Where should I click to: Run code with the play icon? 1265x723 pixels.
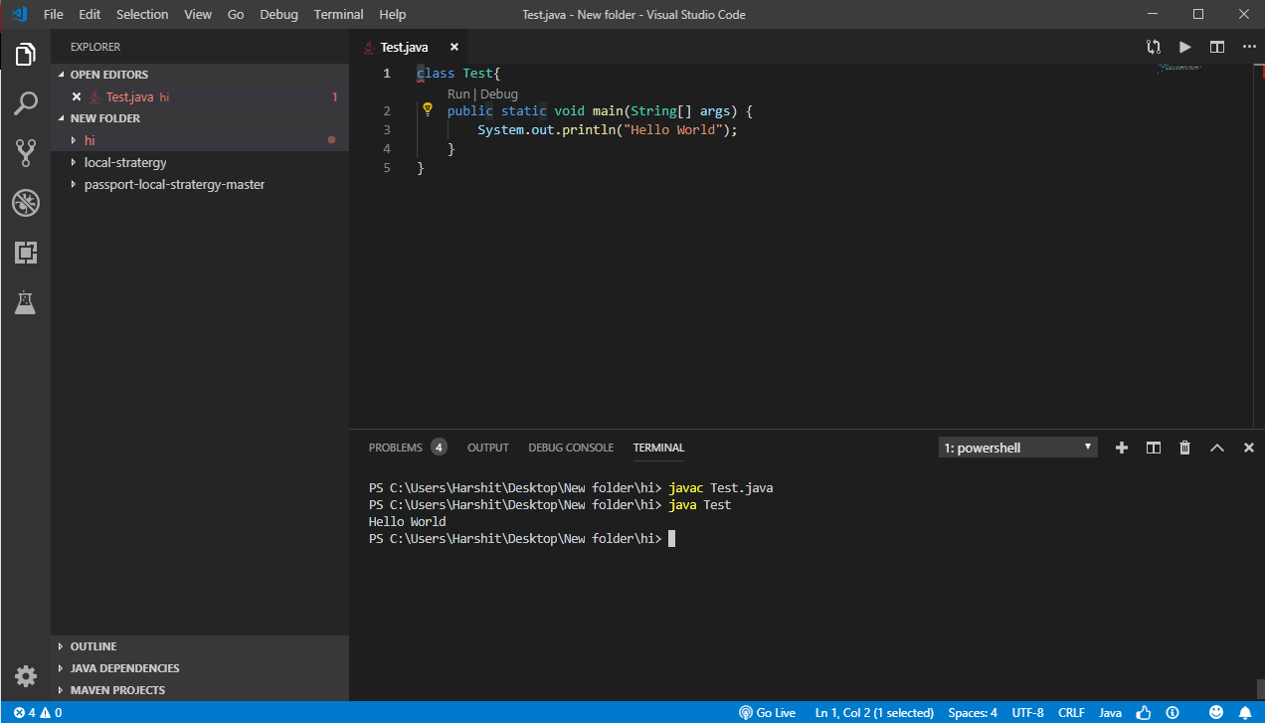pos(1184,47)
